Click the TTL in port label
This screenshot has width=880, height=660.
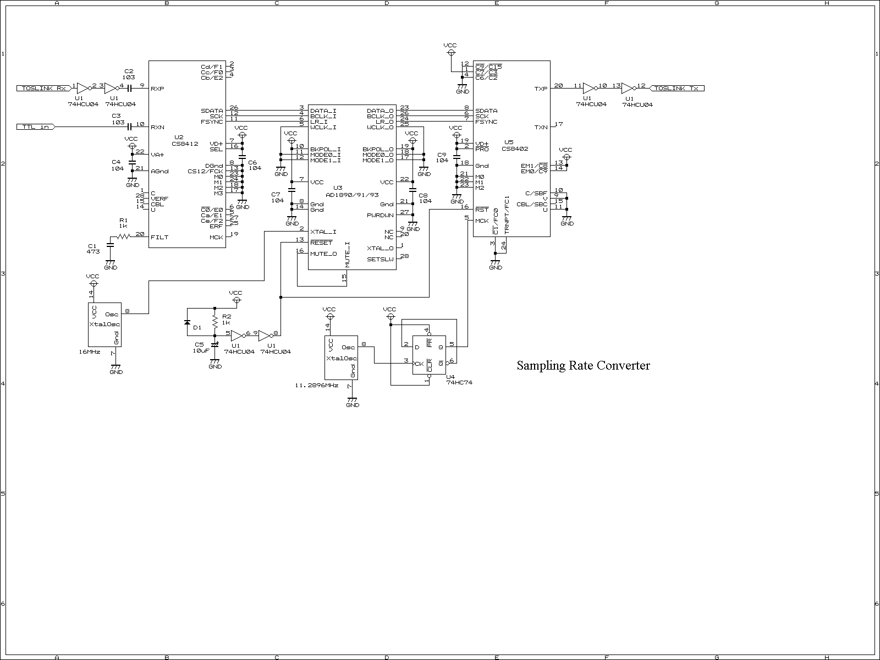35,127
